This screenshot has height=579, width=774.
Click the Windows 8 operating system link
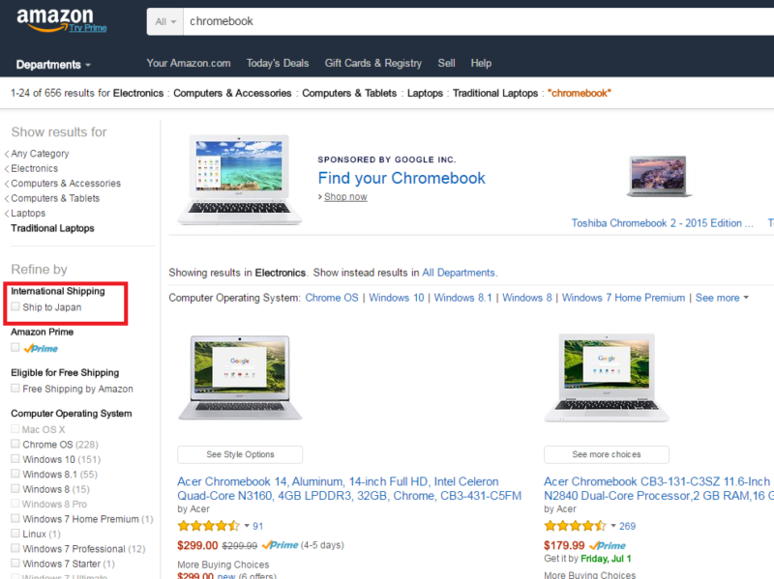(526, 298)
